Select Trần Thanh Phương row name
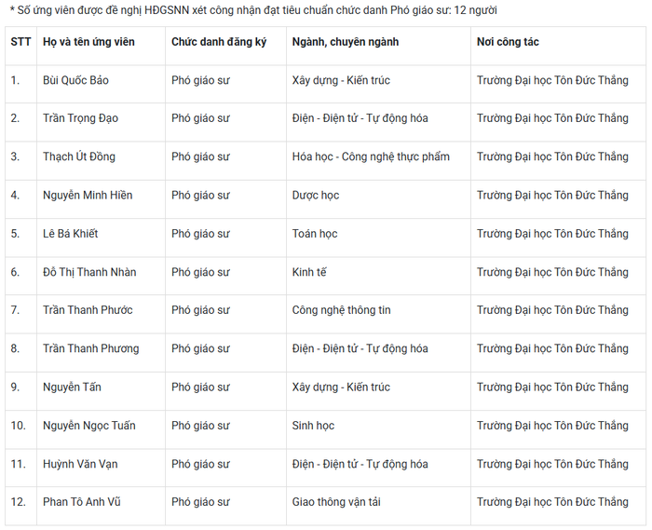 (x=90, y=348)
